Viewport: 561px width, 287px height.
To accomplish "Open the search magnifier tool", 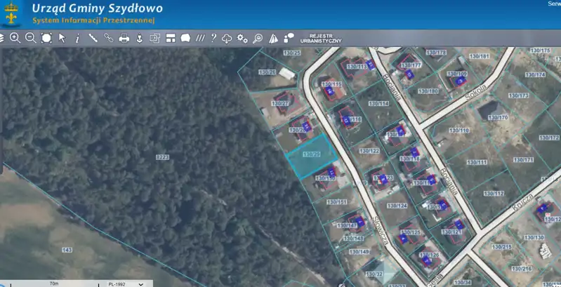I will tap(258, 38).
